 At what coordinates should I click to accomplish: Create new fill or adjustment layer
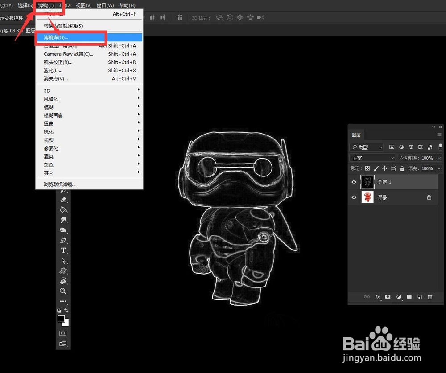[x=399, y=297]
